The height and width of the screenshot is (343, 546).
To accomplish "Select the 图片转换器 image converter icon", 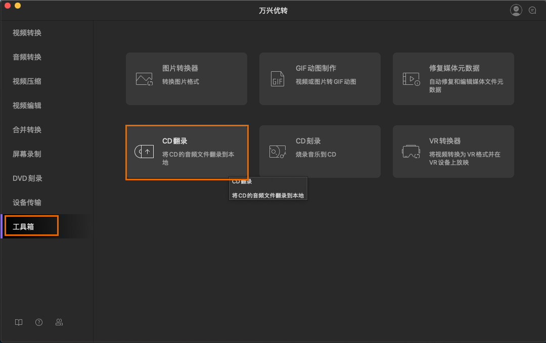I will pyautogui.click(x=144, y=78).
